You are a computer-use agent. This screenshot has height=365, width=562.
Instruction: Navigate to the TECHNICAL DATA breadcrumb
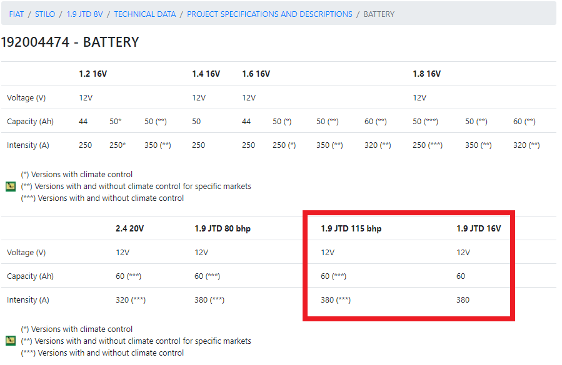[x=145, y=14]
